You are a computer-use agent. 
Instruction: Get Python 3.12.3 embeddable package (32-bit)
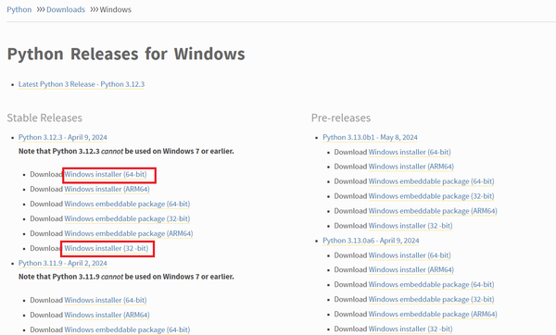click(x=127, y=219)
